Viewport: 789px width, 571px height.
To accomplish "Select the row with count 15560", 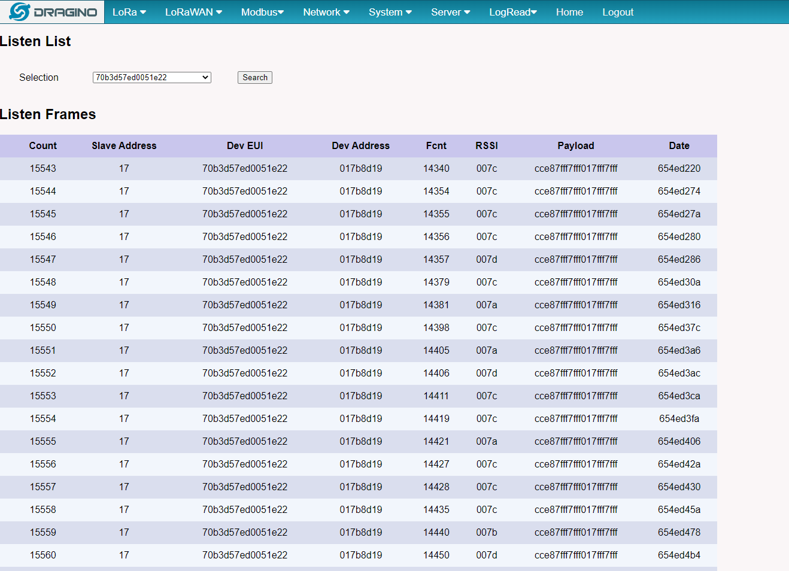I will (359, 555).
